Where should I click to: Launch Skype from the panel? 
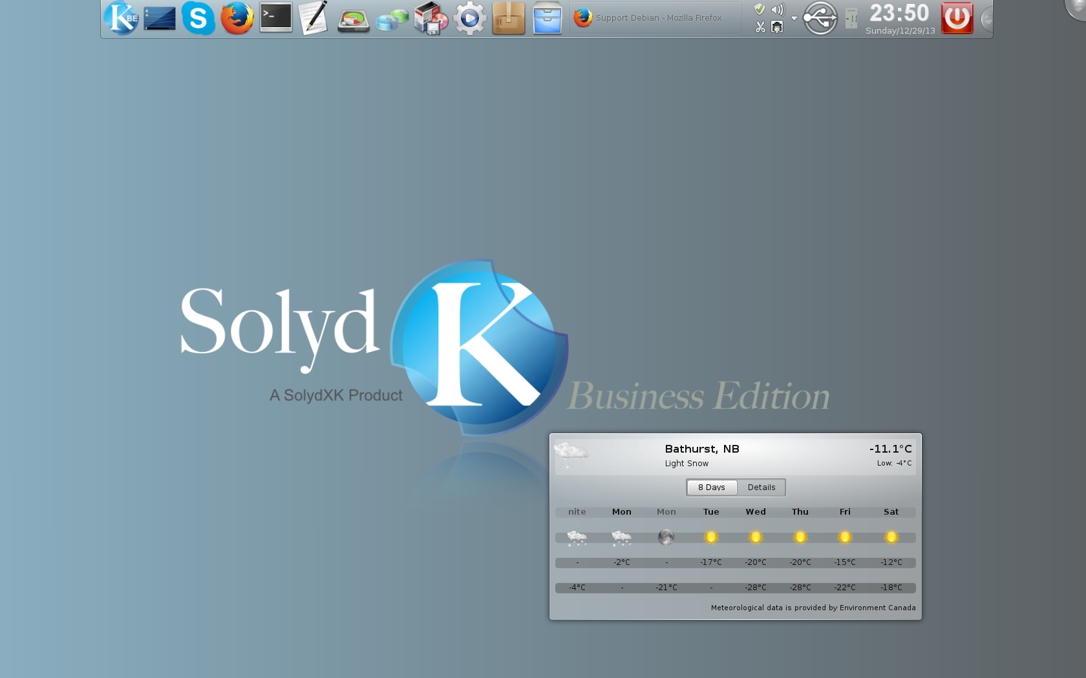[x=198, y=18]
